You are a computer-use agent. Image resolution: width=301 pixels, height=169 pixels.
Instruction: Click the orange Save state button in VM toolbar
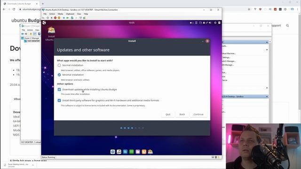[x=59, y=18]
